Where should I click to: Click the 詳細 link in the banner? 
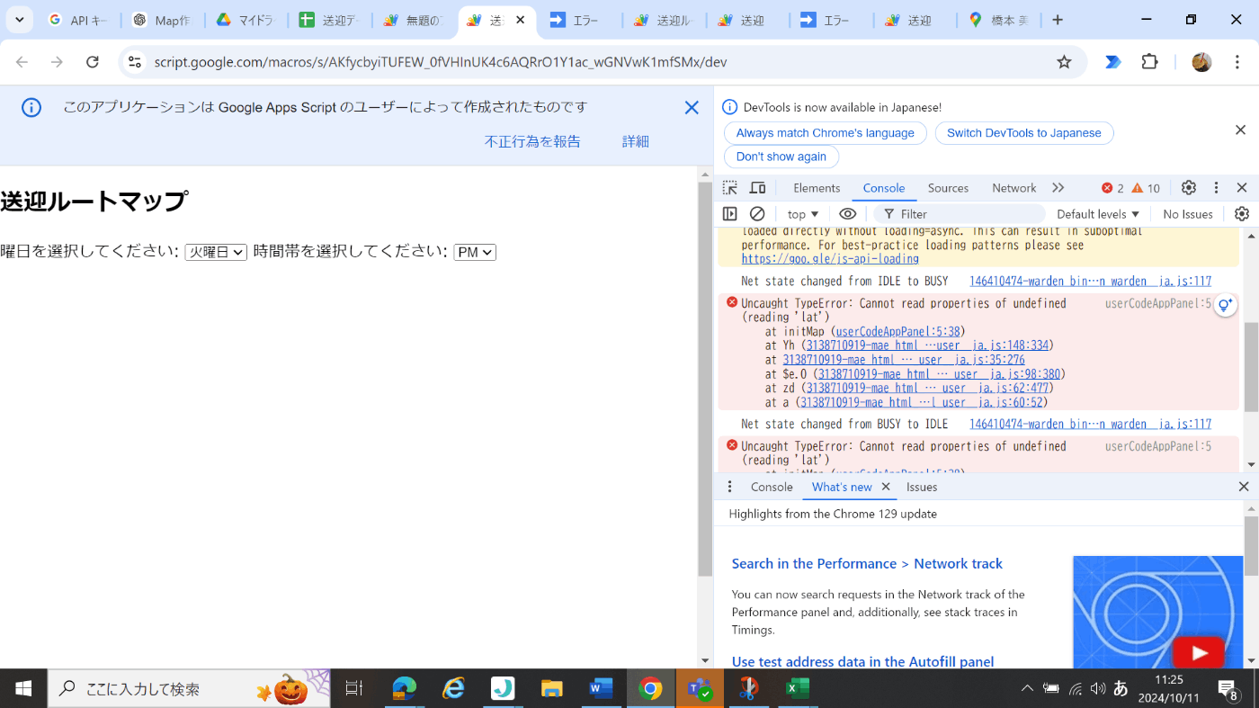tap(636, 141)
